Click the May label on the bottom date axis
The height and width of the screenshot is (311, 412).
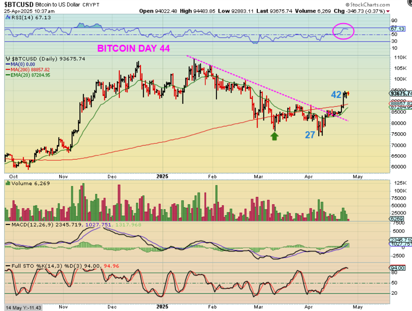pos(358,307)
